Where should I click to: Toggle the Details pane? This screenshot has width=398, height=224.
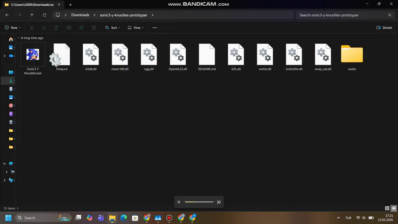tap(384, 28)
